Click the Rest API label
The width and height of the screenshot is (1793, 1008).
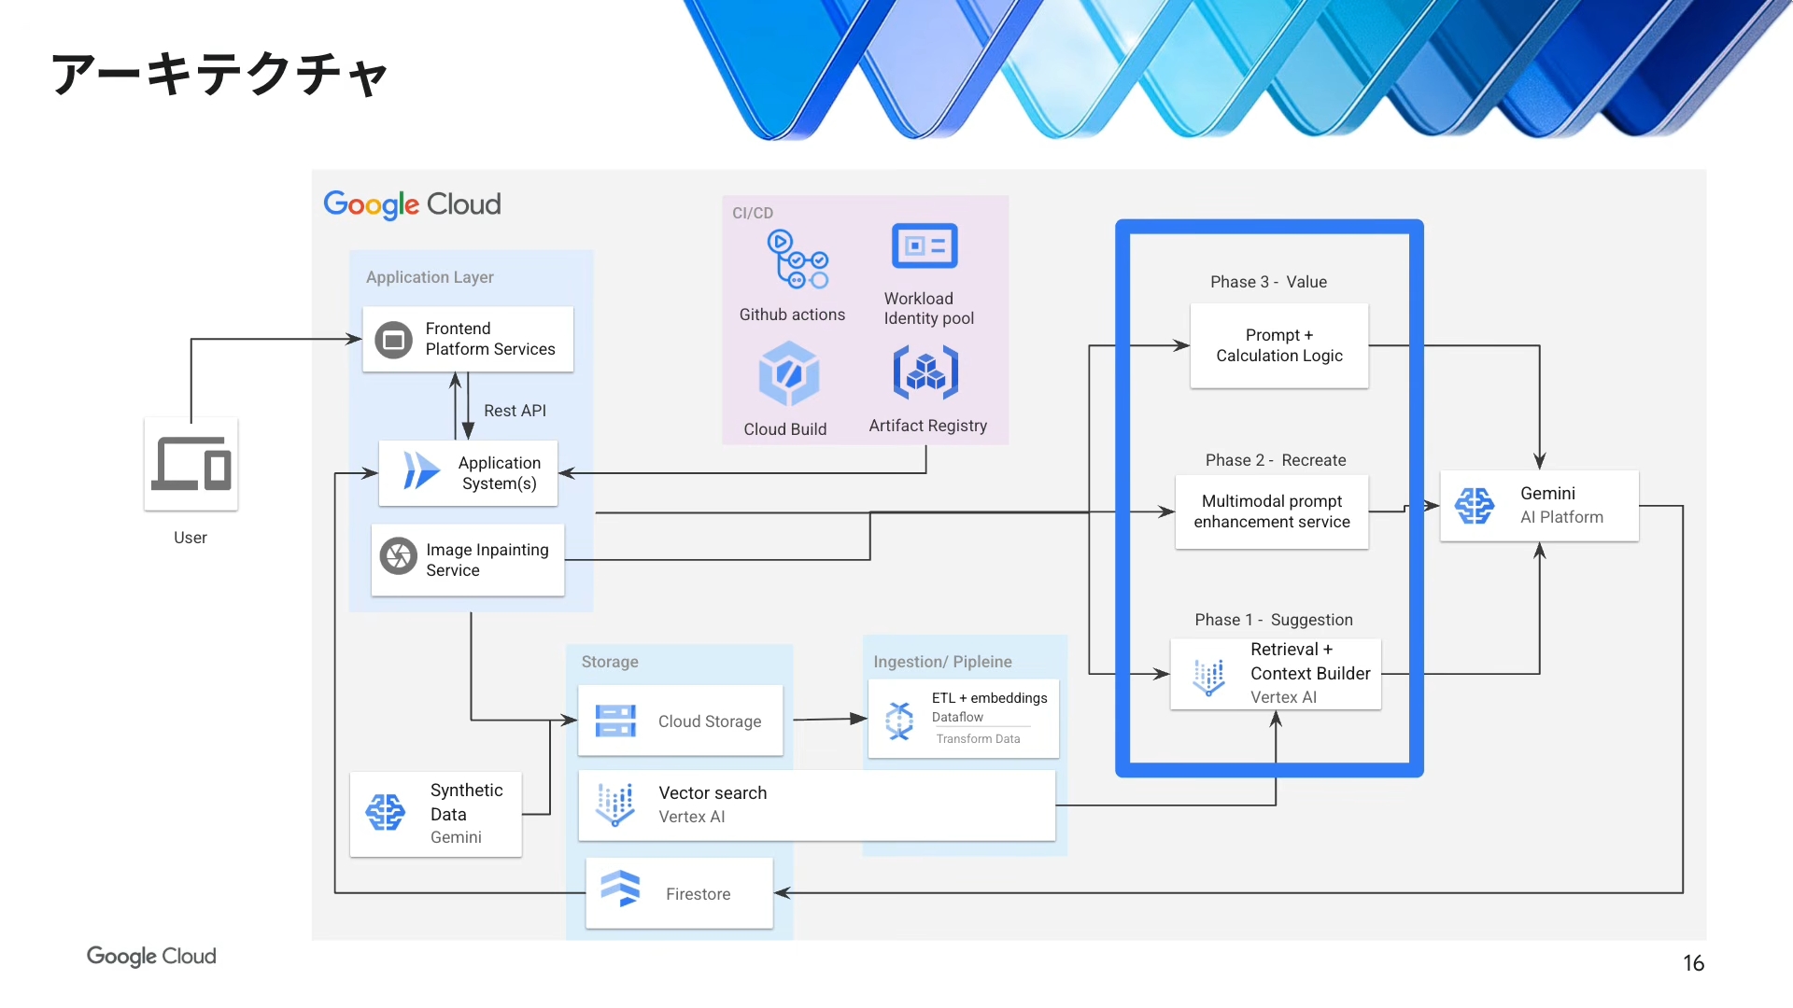(515, 411)
